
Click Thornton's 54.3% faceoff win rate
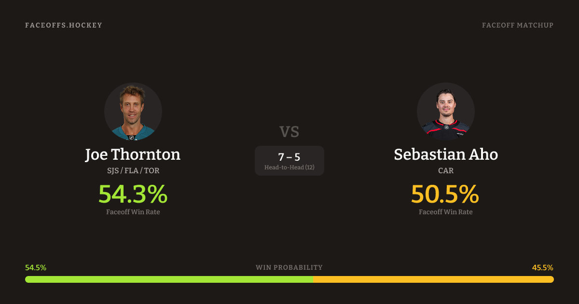point(133,194)
